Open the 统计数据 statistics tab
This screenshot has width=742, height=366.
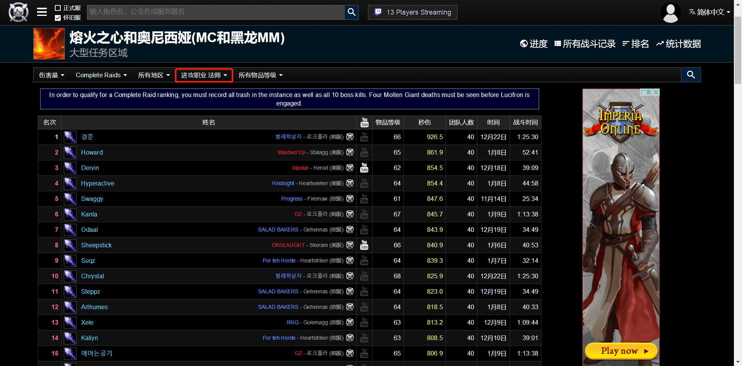679,44
